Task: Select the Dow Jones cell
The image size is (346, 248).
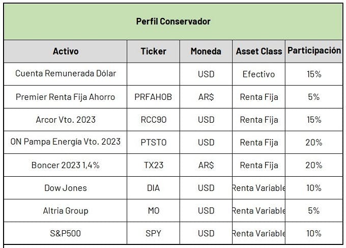Action: 66,188
